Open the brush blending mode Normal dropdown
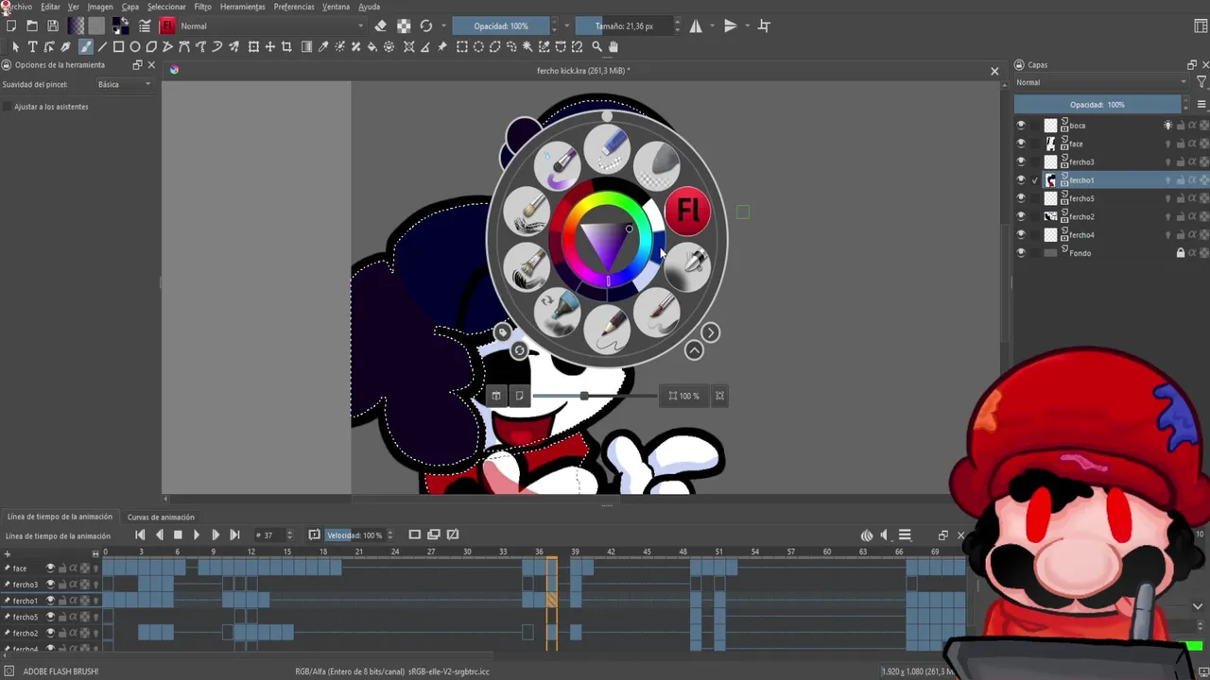This screenshot has height=680, width=1210. click(272, 25)
